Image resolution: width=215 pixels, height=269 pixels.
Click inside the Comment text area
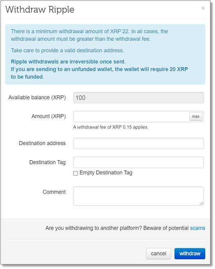(138, 196)
